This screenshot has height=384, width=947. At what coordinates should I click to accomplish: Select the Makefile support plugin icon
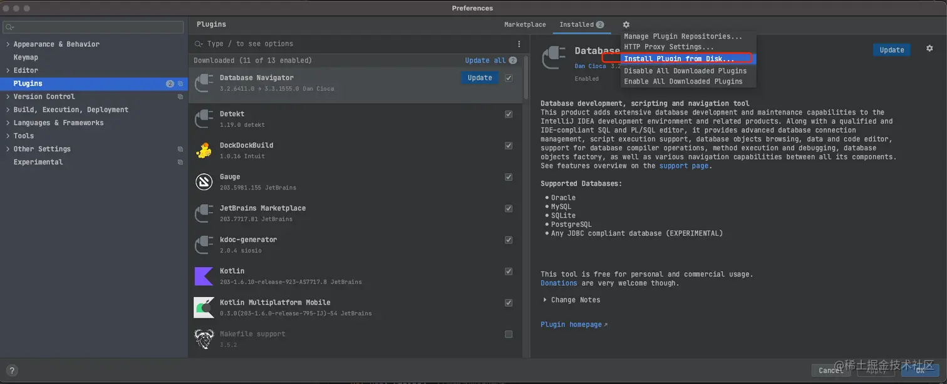(x=204, y=338)
